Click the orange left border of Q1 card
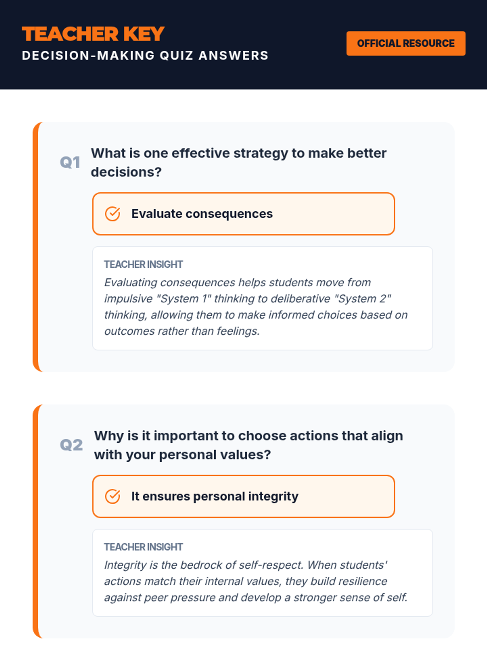487x649 pixels. tap(35, 247)
